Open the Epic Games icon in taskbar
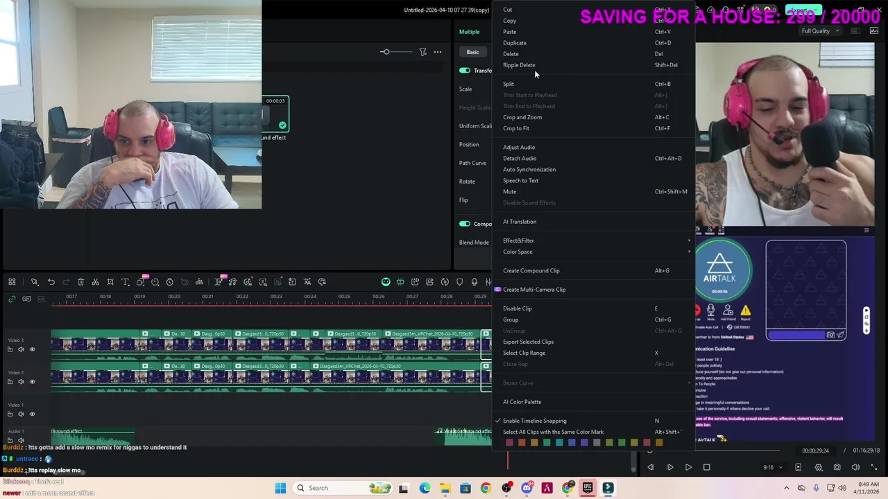This screenshot has height=499, width=888. (x=588, y=488)
